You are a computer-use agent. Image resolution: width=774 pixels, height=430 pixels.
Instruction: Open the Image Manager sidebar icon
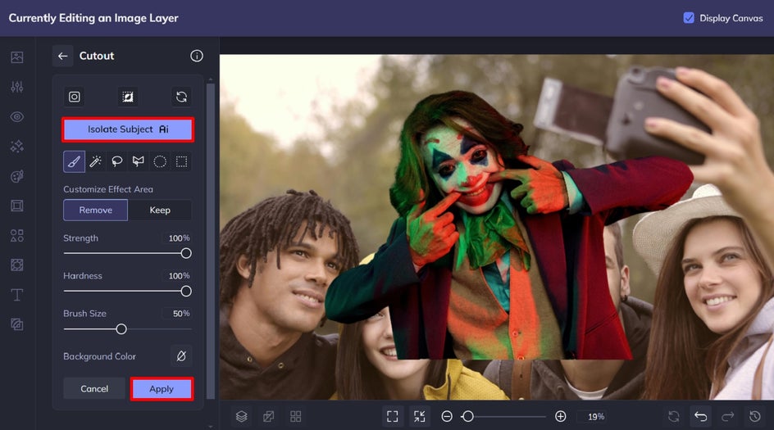pyautogui.click(x=16, y=57)
